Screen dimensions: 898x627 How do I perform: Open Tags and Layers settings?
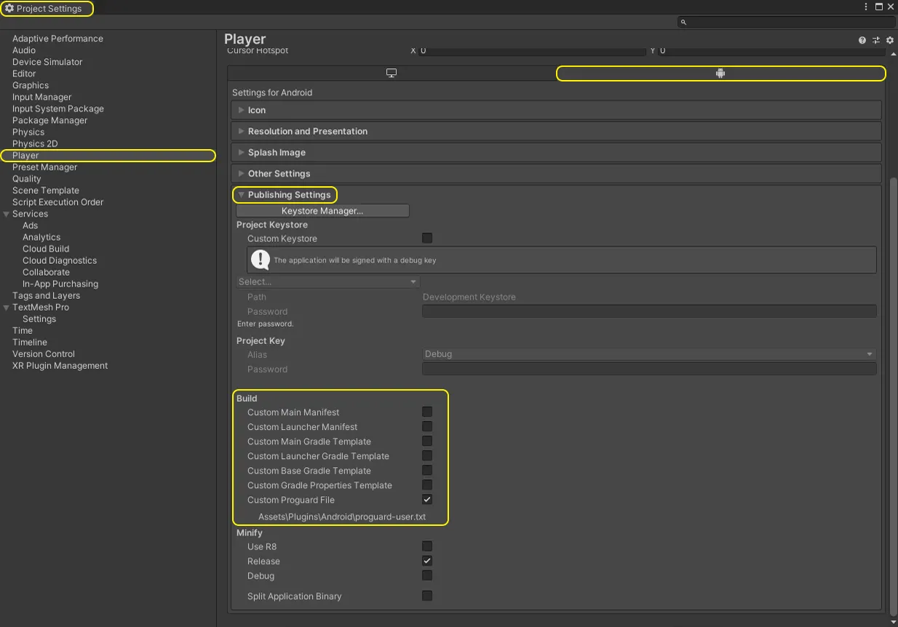(x=47, y=295)
